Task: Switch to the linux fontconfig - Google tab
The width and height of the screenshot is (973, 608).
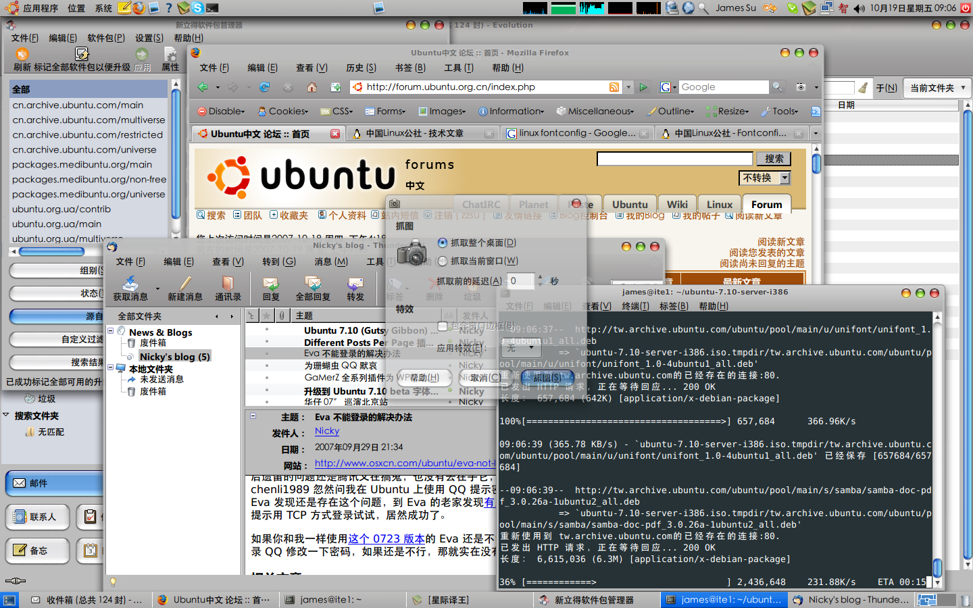Action: (578, 134)
